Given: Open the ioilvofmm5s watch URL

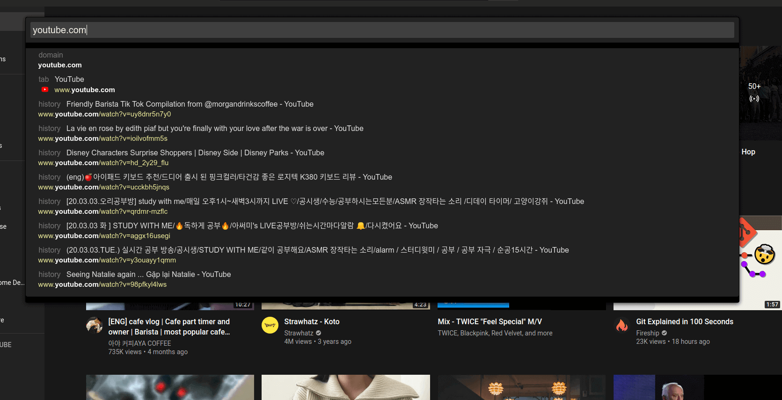Looking at the screenshot, I should 103,138.
